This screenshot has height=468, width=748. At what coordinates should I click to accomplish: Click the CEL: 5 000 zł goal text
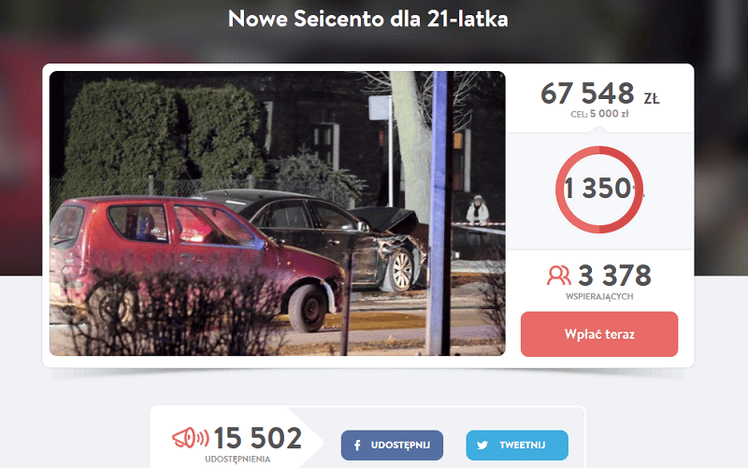coord(599,114)
